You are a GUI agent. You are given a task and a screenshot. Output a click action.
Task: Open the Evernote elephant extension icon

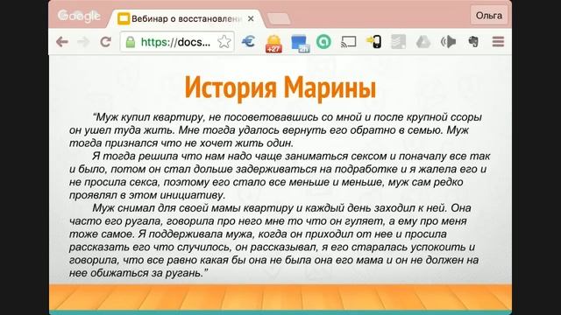click(x=473, y=42)
